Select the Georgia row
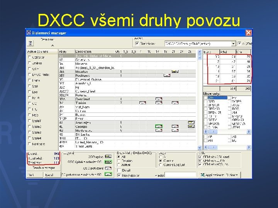278x208 pixels. (x=127, y=126)
